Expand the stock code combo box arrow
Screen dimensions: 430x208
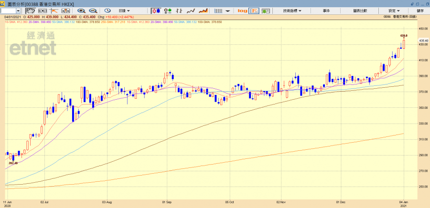(x=18, y=10)
